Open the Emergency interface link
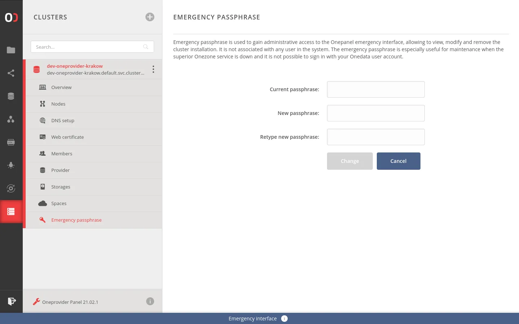Viewport: 519px width, 324px height. click(252, 318)
